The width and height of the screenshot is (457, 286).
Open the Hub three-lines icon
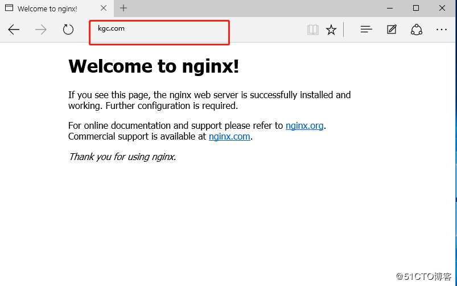tap(366, 30)
